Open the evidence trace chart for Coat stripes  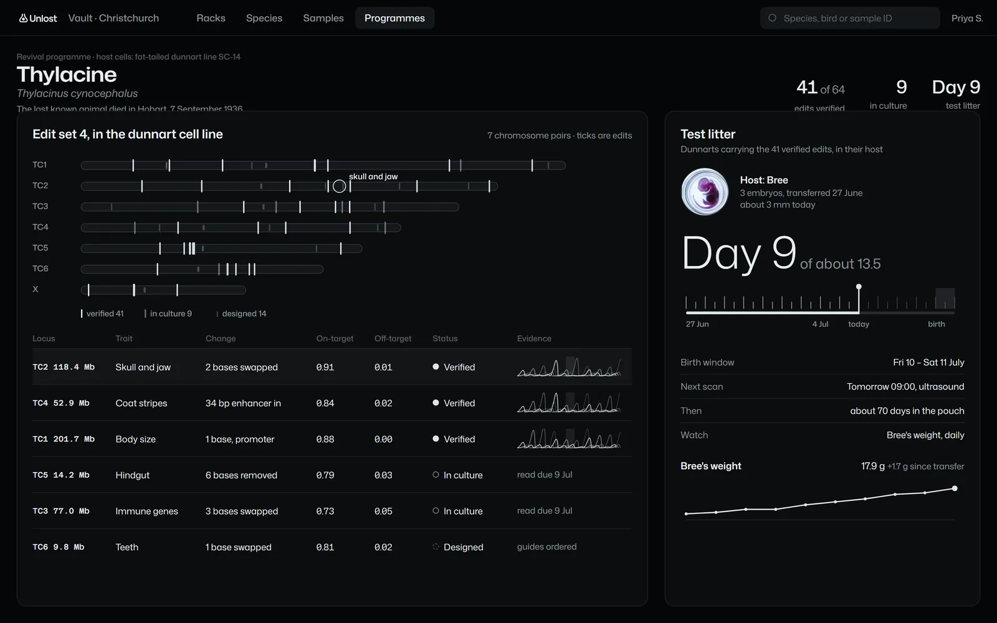tap(569, 402)
